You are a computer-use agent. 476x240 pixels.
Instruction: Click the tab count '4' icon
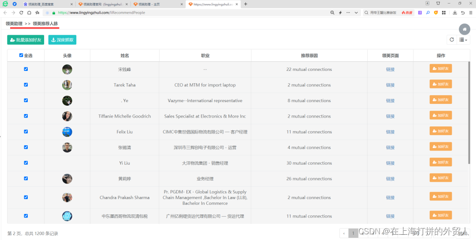428,4
